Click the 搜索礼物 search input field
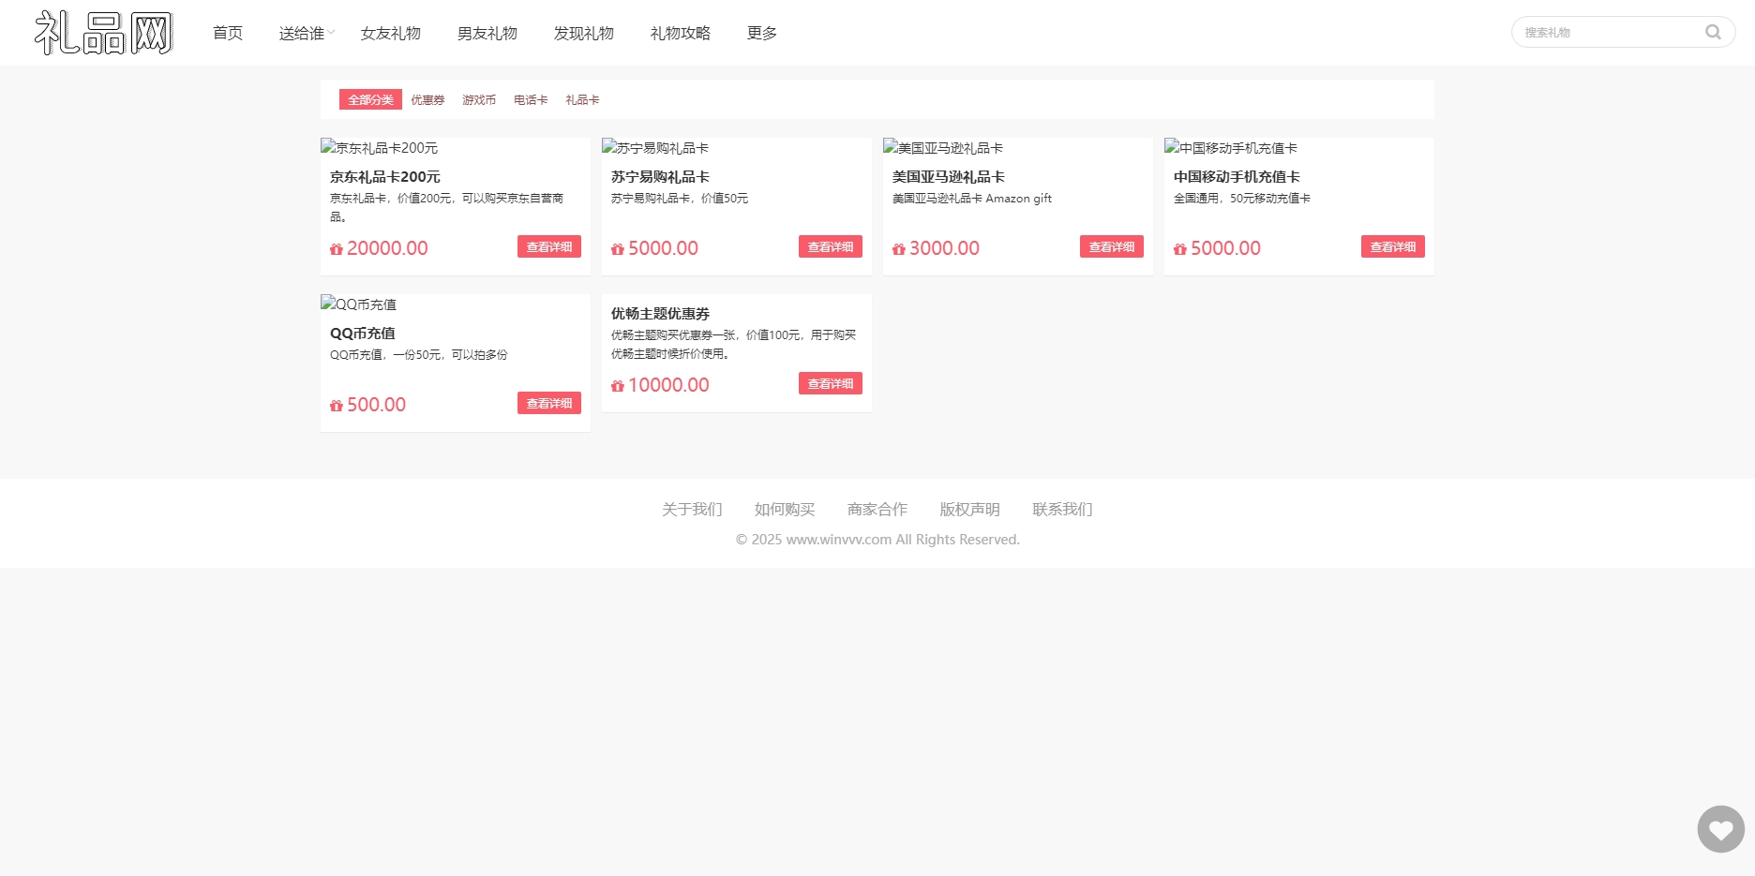Viewport: 1755px width, 876px height. (x=1612, y=31)
